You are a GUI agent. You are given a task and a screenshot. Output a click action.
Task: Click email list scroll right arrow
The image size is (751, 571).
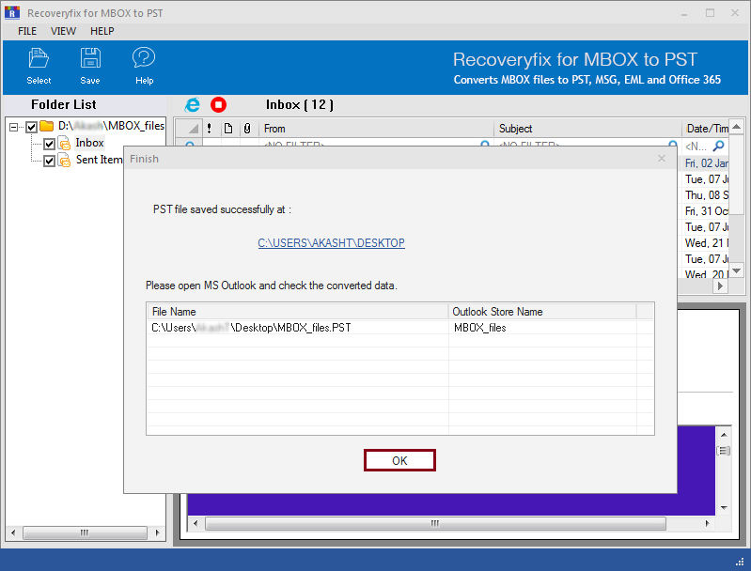coord(720,286)
